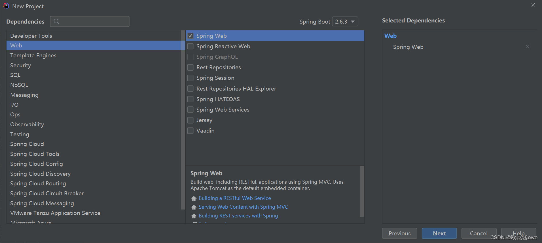The width and height of the screenshot is (542, 243).
Task: Click the description panel vertical scrollbar
Action: (362, 192)
